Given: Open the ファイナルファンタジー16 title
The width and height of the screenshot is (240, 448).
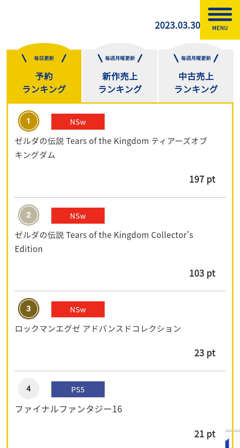Looking at the screenshot, I should point(69,409).
